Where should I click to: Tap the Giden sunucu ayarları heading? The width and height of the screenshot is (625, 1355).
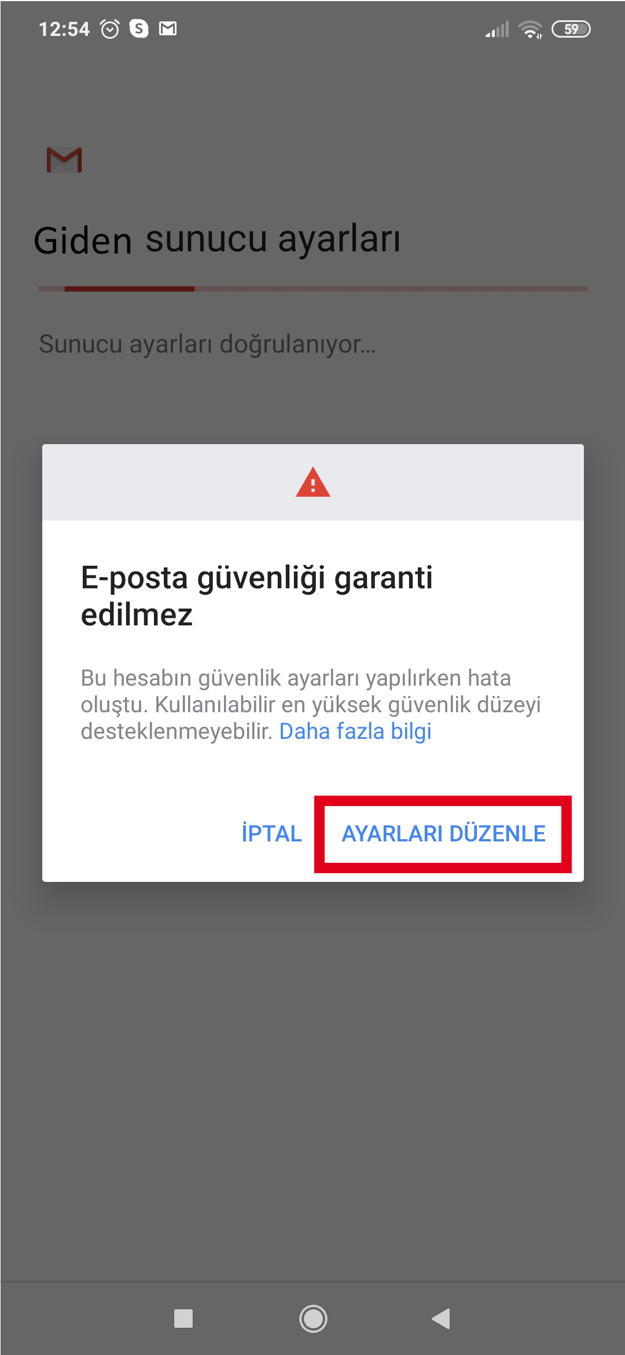click(217, 240)
